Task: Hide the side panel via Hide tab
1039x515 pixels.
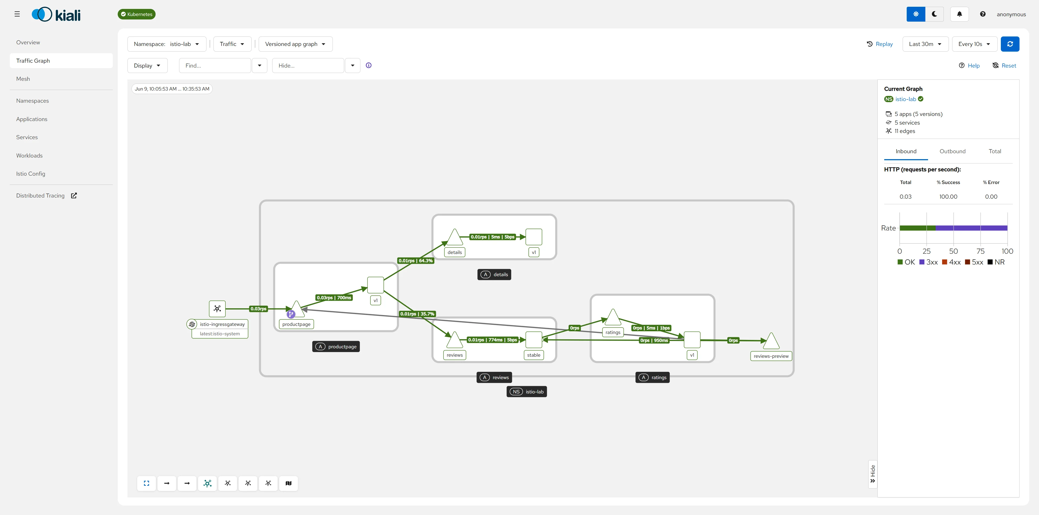Action: pyautogui.click(x=872, y=474)
